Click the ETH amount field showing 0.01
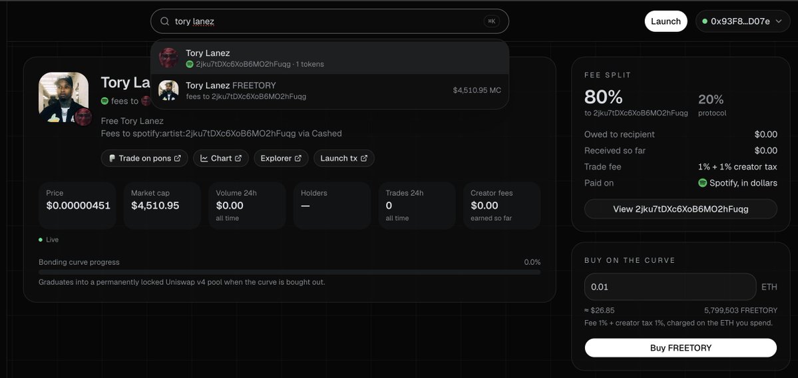The height and width of the screenshot is (378, 798). (x=670, y=287)
